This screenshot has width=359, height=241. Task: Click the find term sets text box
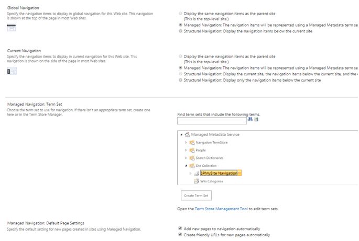pos(212,121)
